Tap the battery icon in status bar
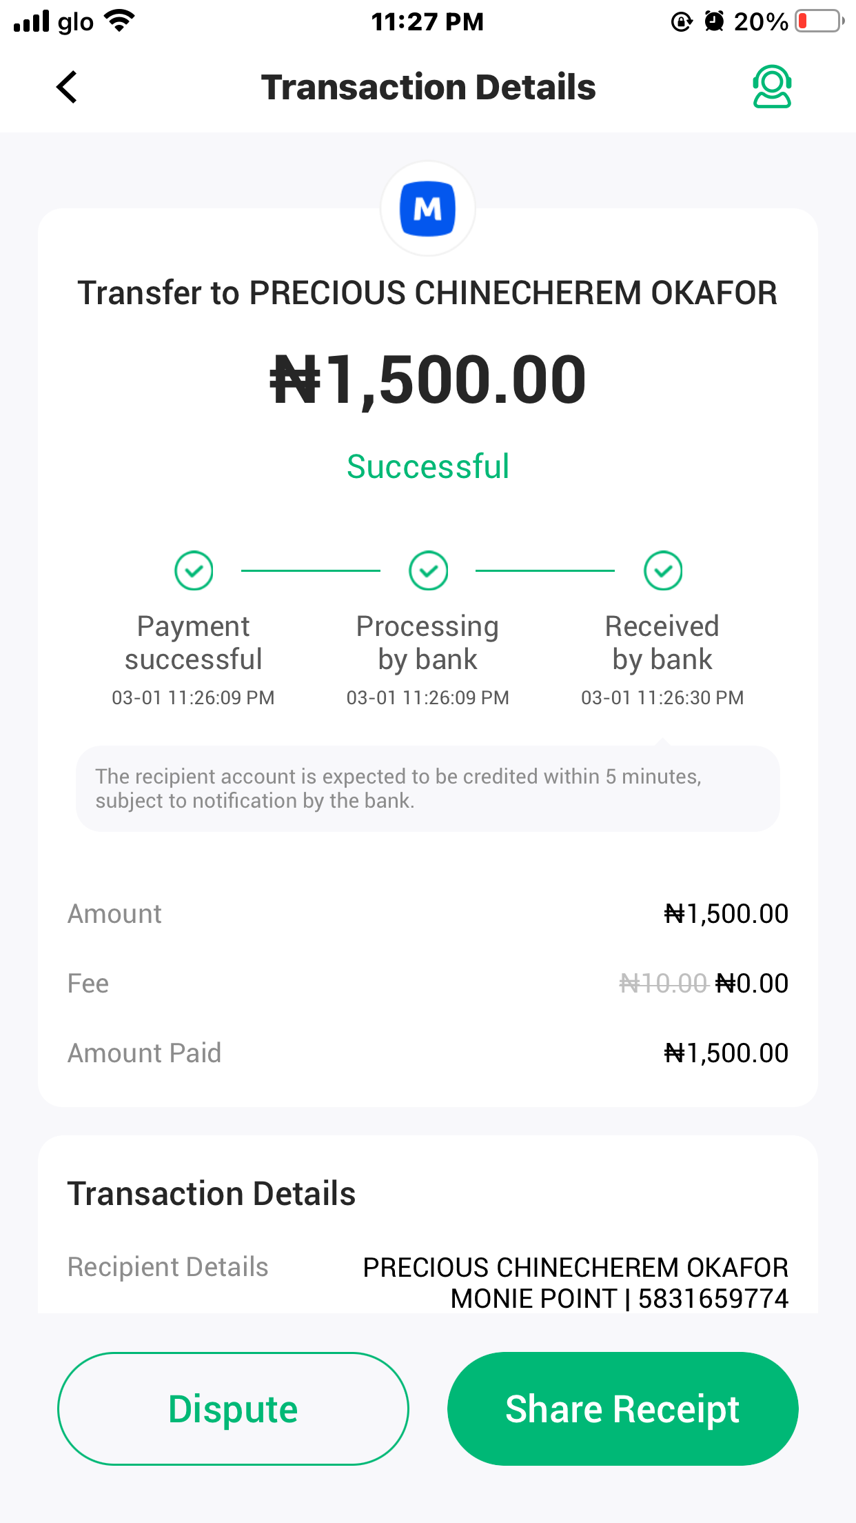Viewport: 856px width, 1523px height. [x=819, y=21]
